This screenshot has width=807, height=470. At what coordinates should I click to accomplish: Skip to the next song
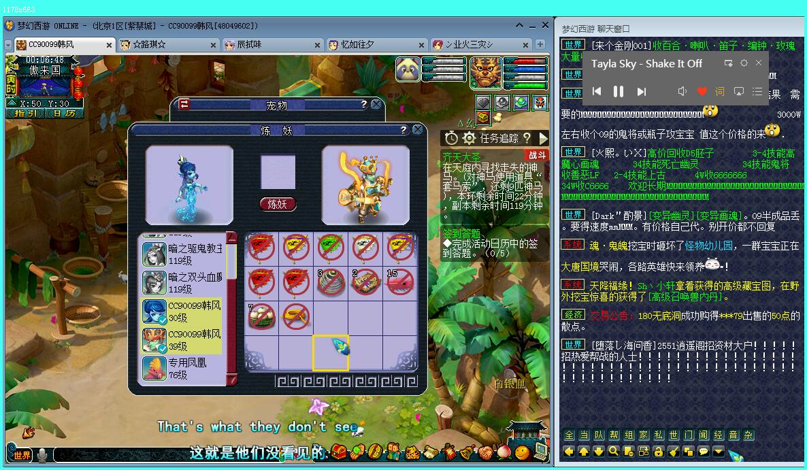pos(641,92)
